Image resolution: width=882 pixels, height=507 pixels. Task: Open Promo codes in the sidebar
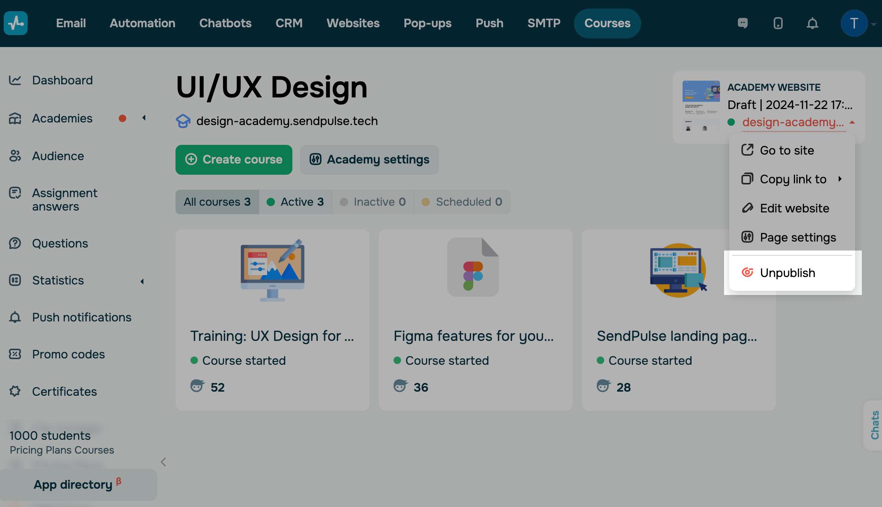[x=68, y=354]
